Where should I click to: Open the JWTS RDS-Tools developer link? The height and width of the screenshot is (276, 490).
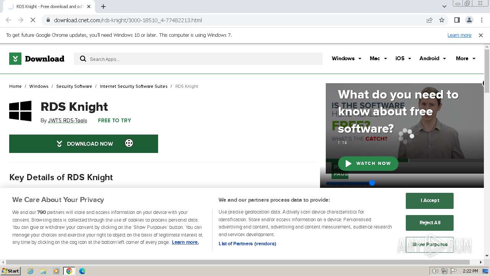(x=67, y=120)
